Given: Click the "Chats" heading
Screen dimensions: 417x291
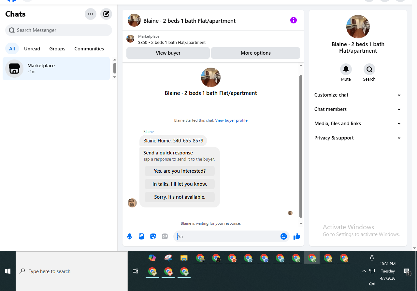Looking at the screenshot, I should coord(15,14).
